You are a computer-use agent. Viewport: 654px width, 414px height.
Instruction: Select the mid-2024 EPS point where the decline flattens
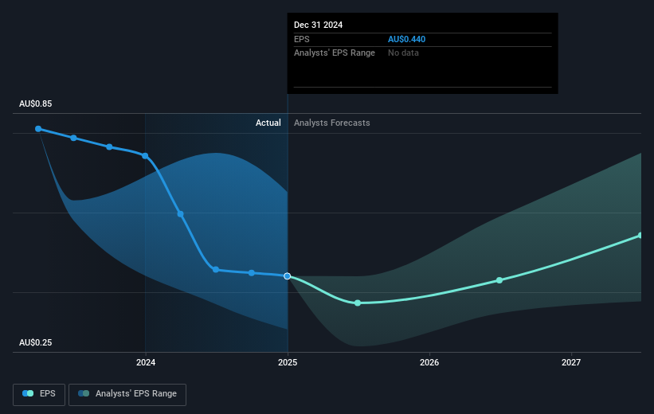click(x=216, y=269)
